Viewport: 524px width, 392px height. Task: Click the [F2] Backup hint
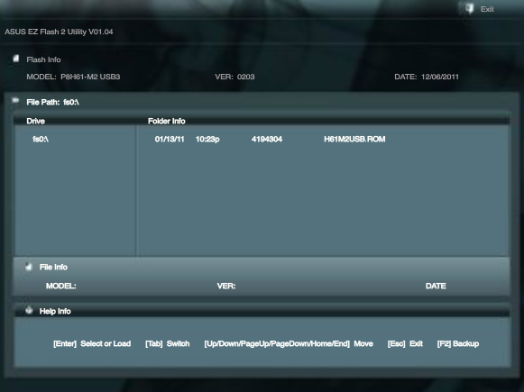458,343
